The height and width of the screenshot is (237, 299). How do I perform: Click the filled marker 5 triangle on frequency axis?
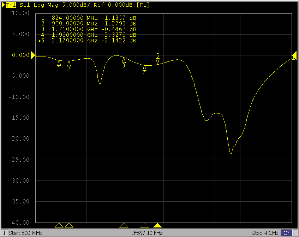click(157, 225)
